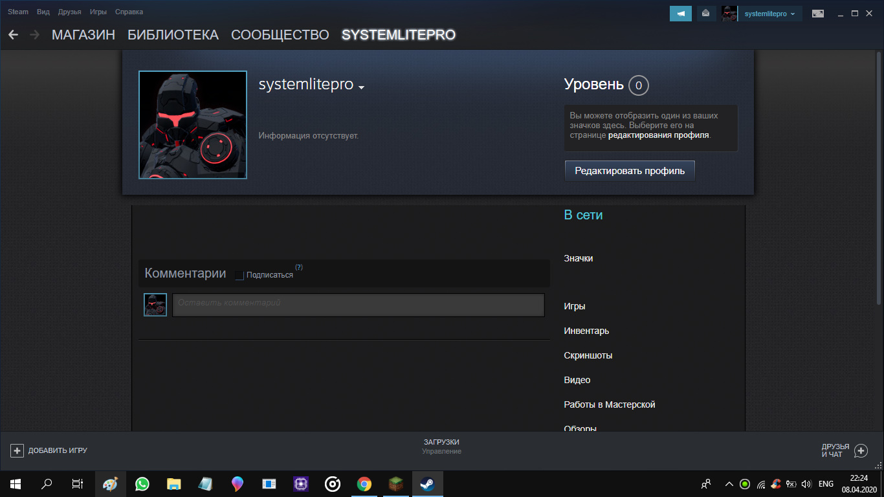
Task: Switch to the МАГАЗИН tab
Action: pyautogui.click(x=83, y=35)
